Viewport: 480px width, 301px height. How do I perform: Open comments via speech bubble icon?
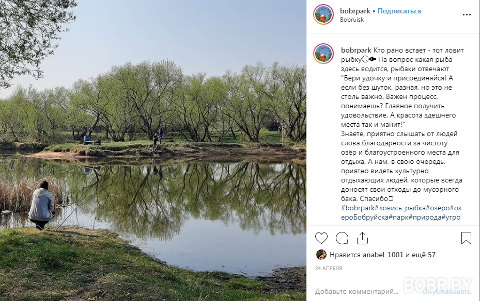point(342,238)
